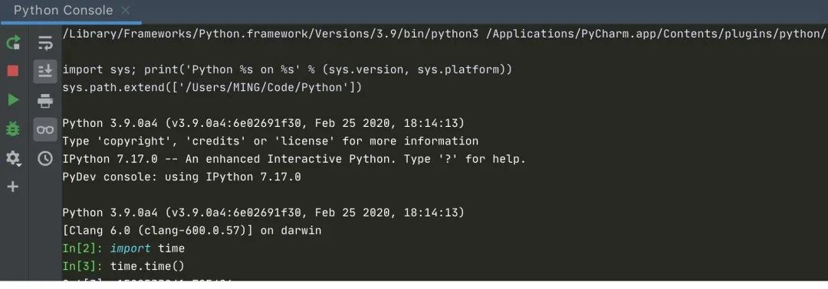Toggle soft-wrap for console output
This screenshot has width=828, height=289.
tap(45, 43)
